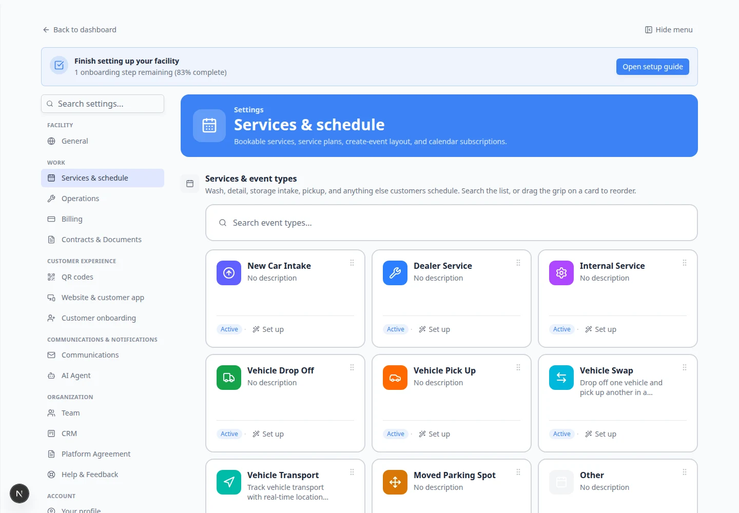Image resolution: width=739 pixels, height=513 pixels.
Task: Click Set up on Dealer Service card
Action: click(x=434, y=329)
